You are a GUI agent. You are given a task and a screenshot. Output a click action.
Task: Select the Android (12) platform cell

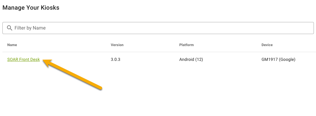coord(191,59)
